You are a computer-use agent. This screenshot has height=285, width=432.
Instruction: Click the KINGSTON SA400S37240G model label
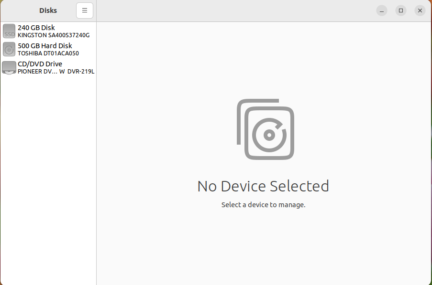click(x=54, y=35)
